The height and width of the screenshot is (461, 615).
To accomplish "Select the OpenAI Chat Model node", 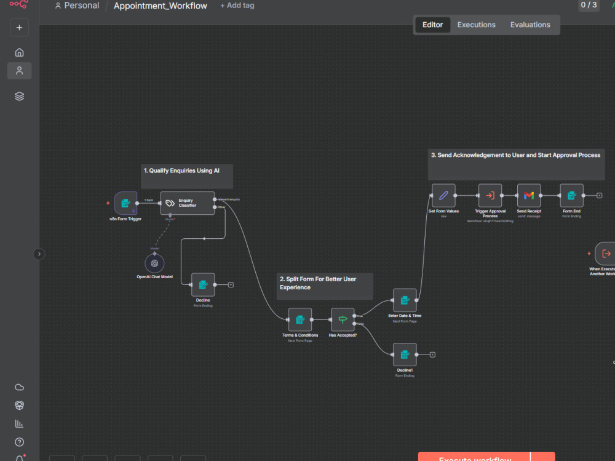I will (154, 263).
